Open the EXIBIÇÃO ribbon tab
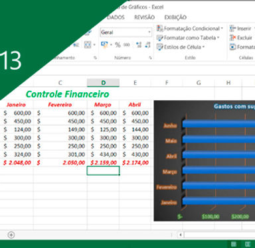Viewport: 255px width, 248px height. click(175, 17)
